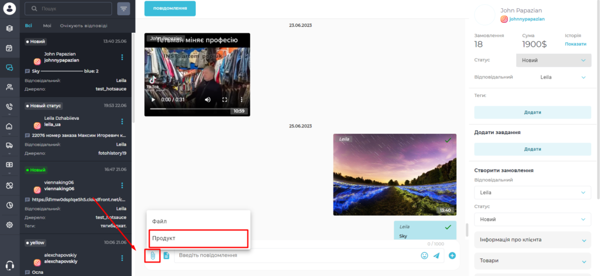Click the blue plus circle icon
The image size is (600, 276).
tap(452, 256)
